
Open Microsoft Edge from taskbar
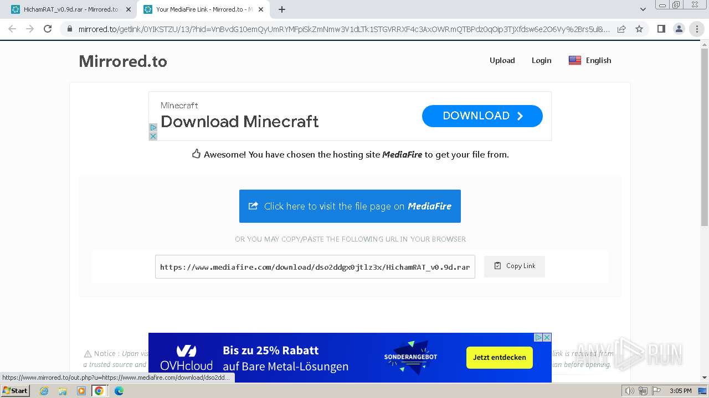(119, 391)
